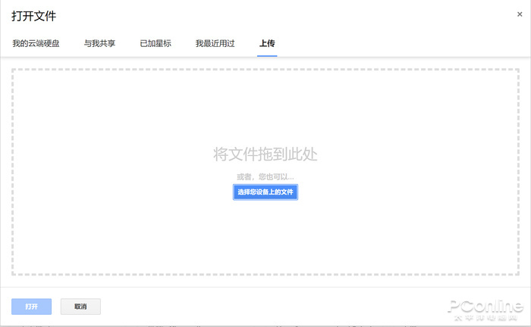Click the 打开 button
The height and width of the screenshot is (327, 531).
coord(31,307)
